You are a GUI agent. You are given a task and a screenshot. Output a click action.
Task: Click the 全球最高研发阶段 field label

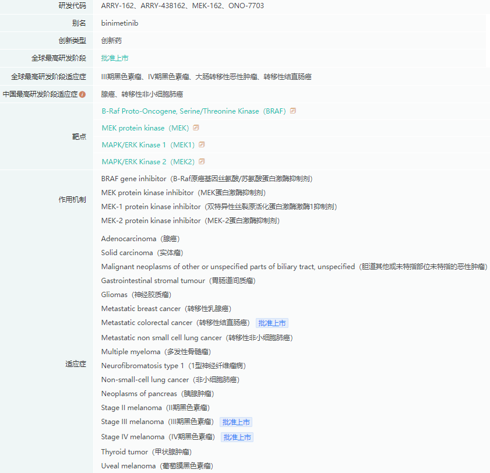(58, 58)
